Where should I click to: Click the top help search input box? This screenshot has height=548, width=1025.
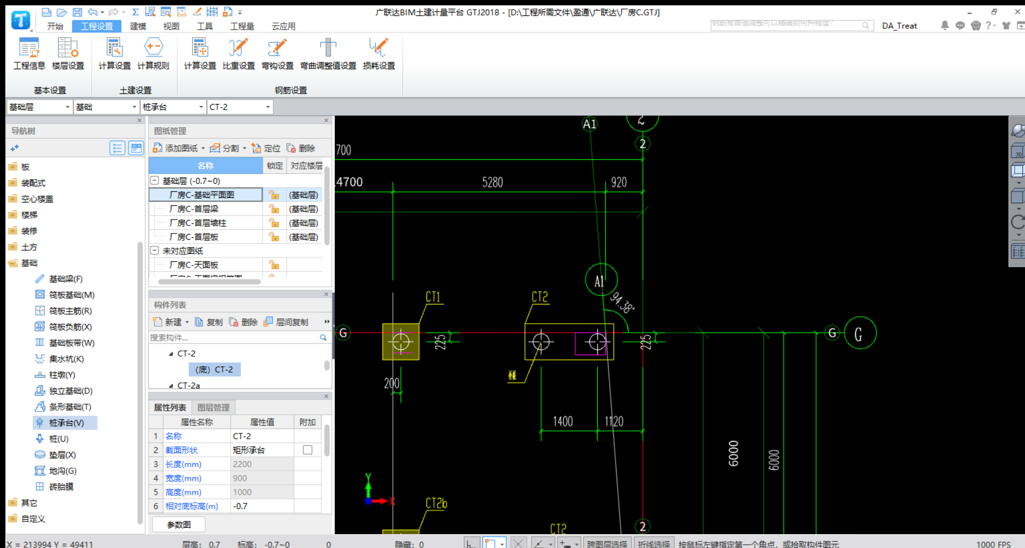click(x=786, y=25)
